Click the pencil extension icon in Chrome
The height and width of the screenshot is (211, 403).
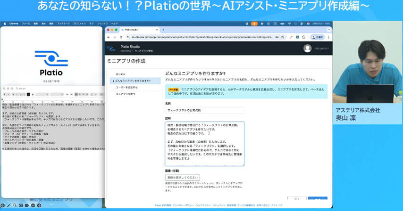[291, 37]
